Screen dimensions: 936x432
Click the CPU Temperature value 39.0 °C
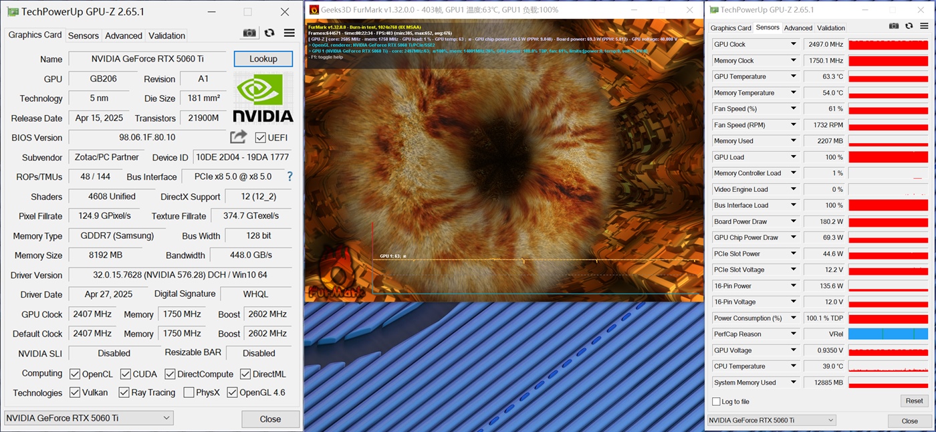[x=824, y=366]
